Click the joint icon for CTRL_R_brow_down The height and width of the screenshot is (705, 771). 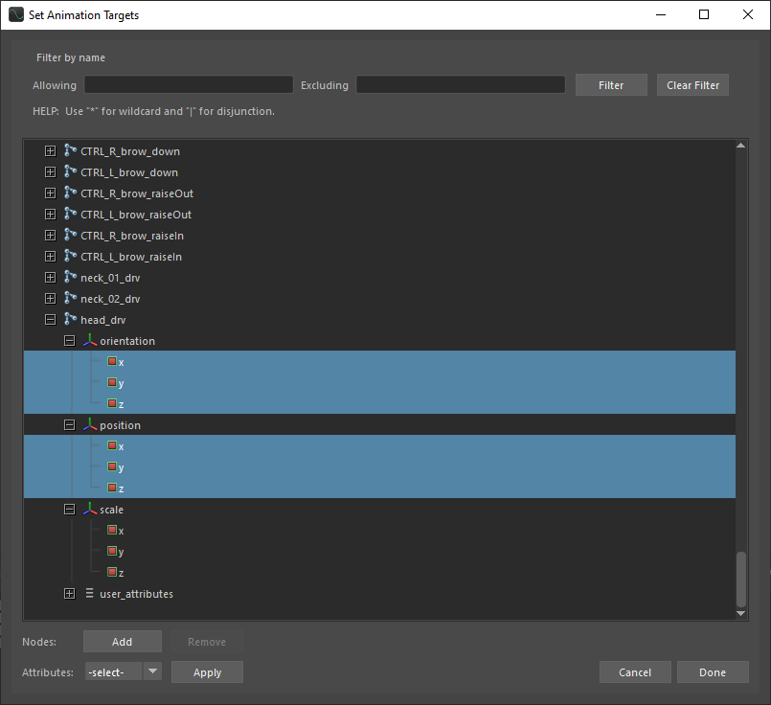click(x=70, y=151)
